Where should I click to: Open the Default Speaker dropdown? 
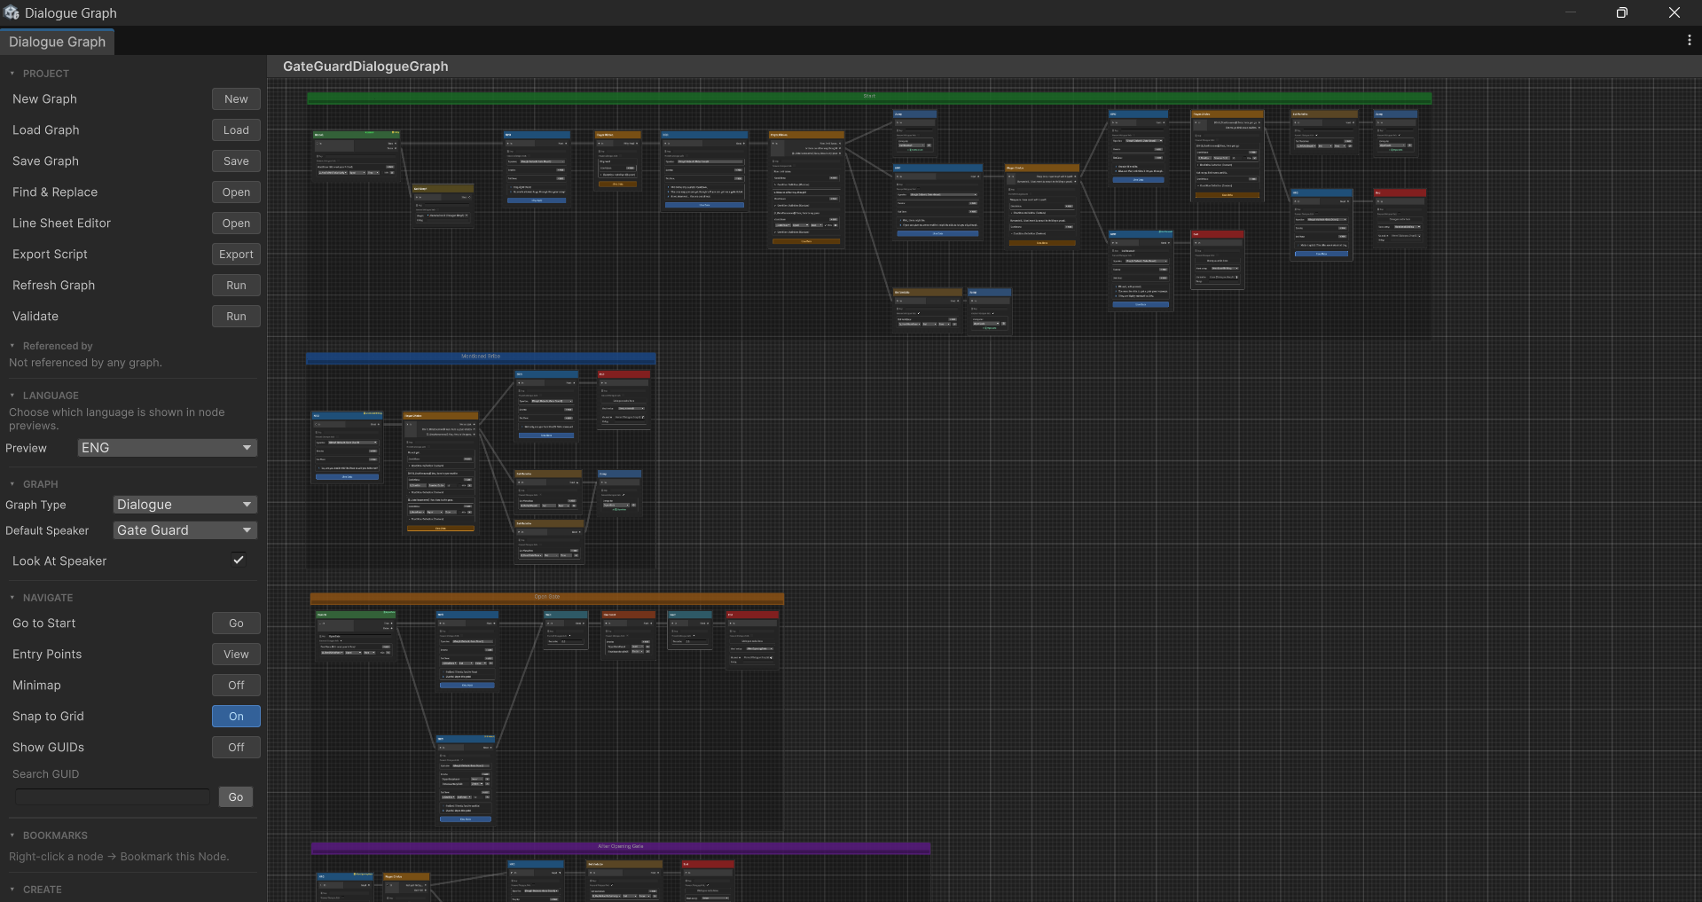tap(185, 530)
